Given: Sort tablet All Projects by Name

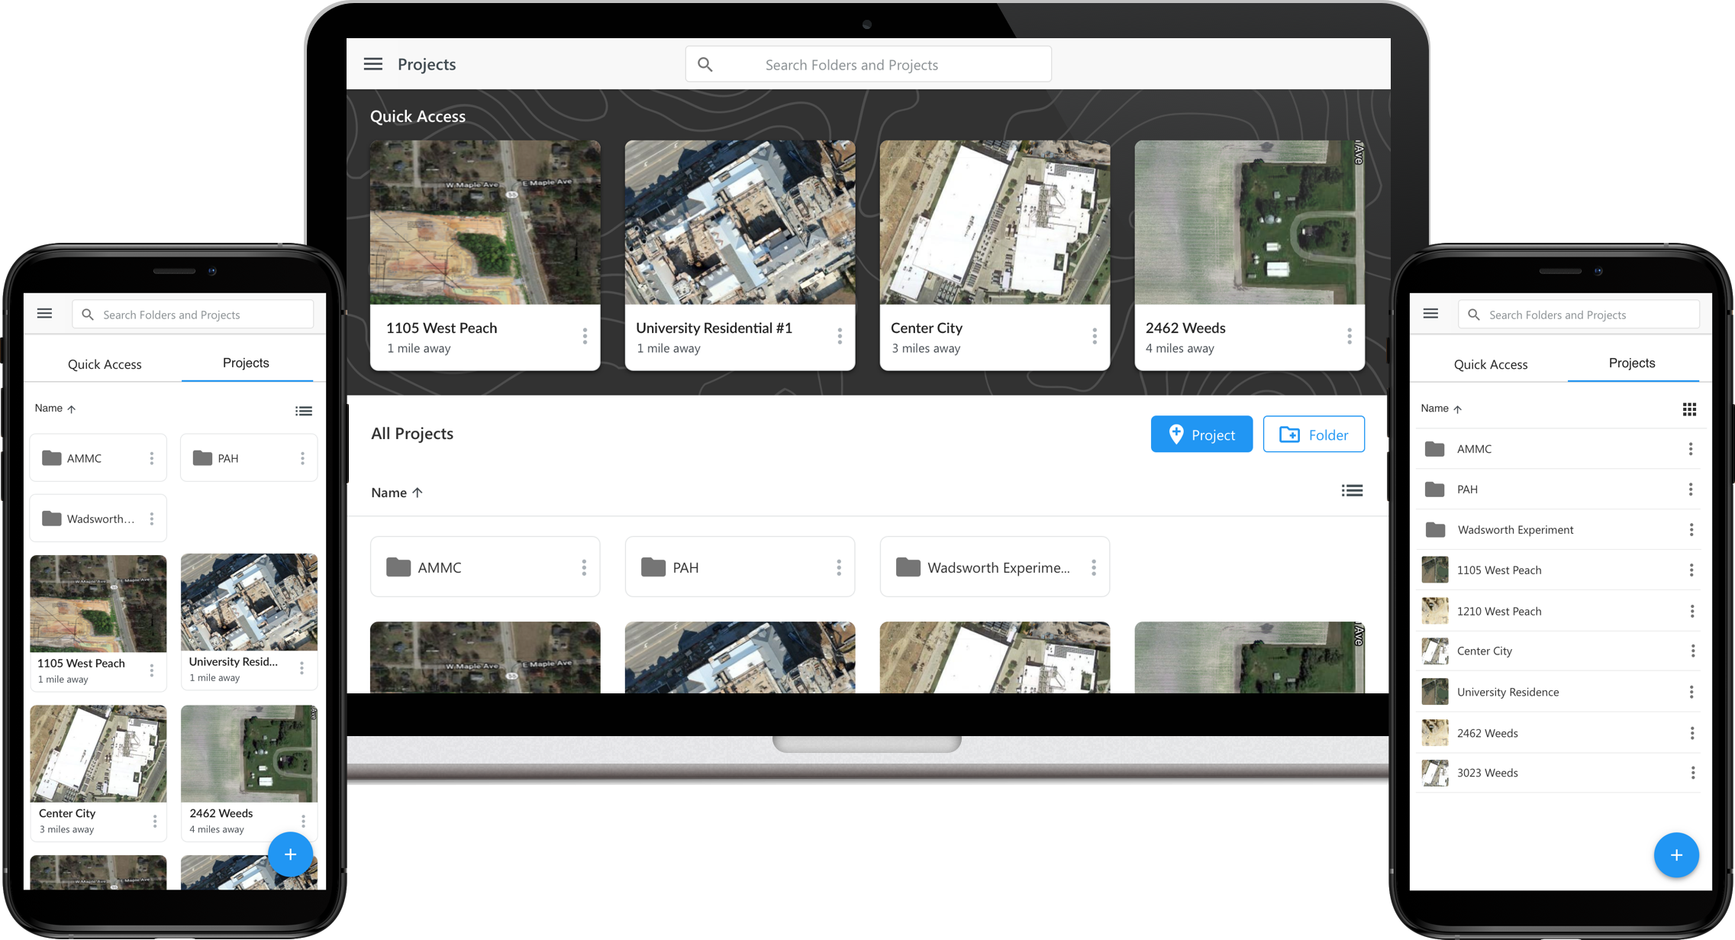Looking at the screenshot, I should pyautogui.click(x=396, y=493).
